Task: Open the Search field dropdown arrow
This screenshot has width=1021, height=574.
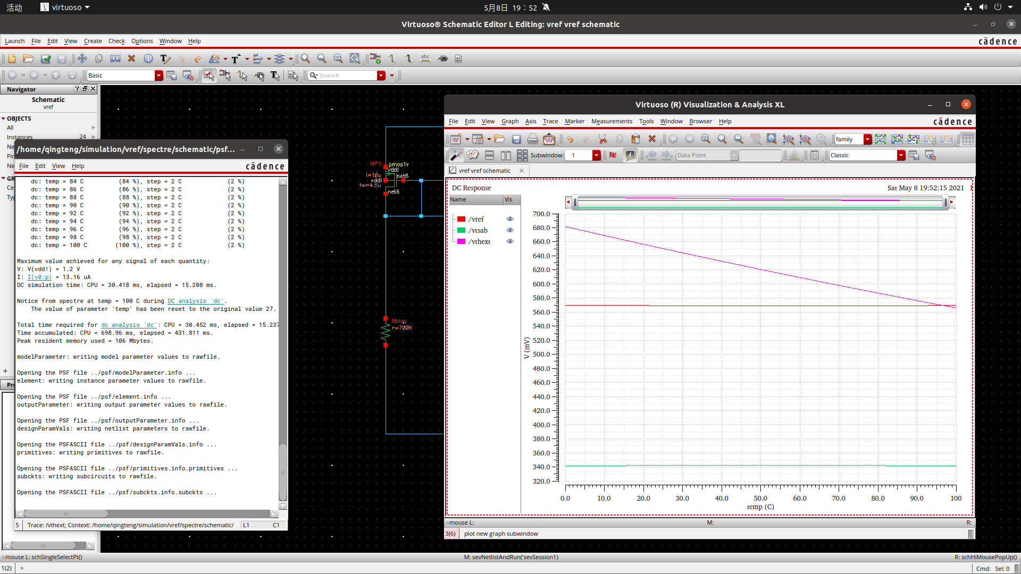Action: tap(381, 75)
